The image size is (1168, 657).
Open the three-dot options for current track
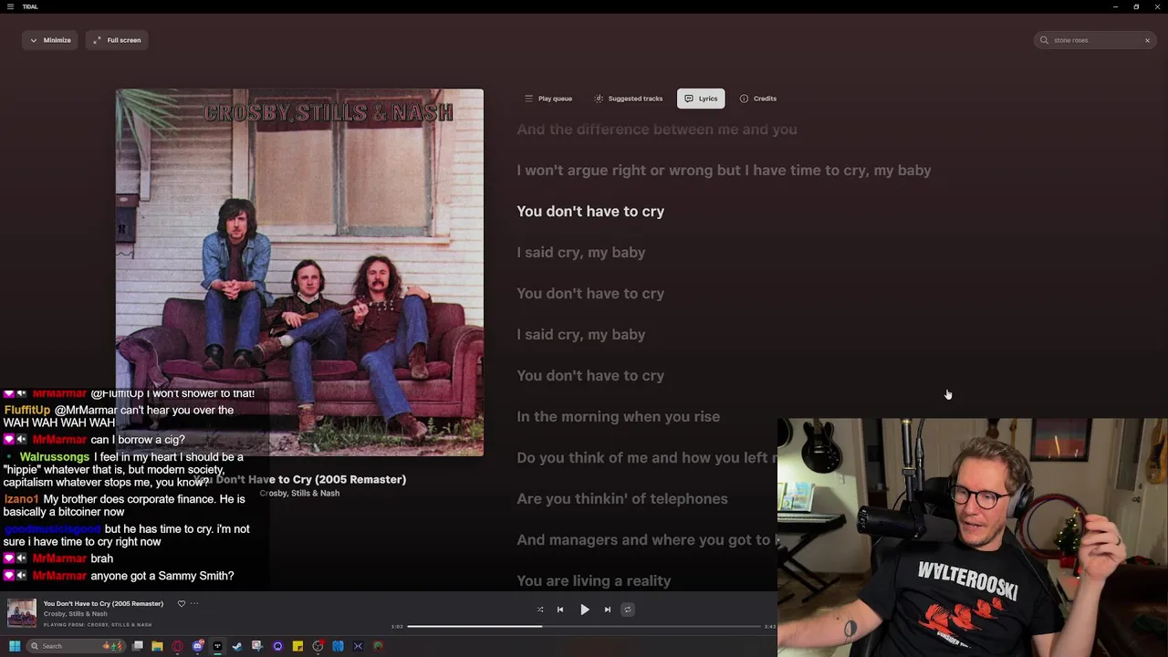(194, 603)
